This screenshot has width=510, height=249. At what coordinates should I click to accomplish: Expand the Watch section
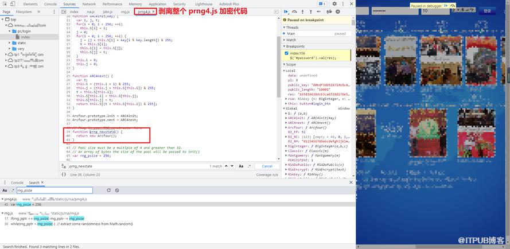coord(284,40)
